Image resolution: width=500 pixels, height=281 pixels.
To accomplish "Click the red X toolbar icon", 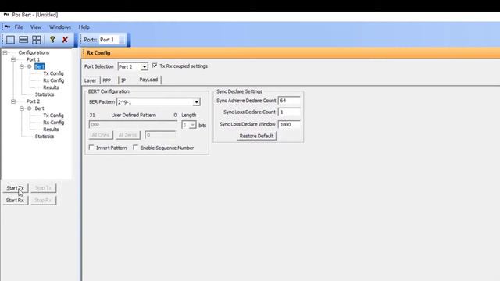I will tap(65, 40).
